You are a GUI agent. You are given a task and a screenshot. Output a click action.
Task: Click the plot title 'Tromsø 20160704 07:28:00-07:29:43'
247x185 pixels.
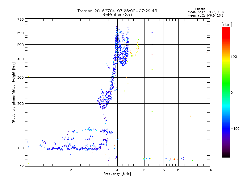coord(117,11)
